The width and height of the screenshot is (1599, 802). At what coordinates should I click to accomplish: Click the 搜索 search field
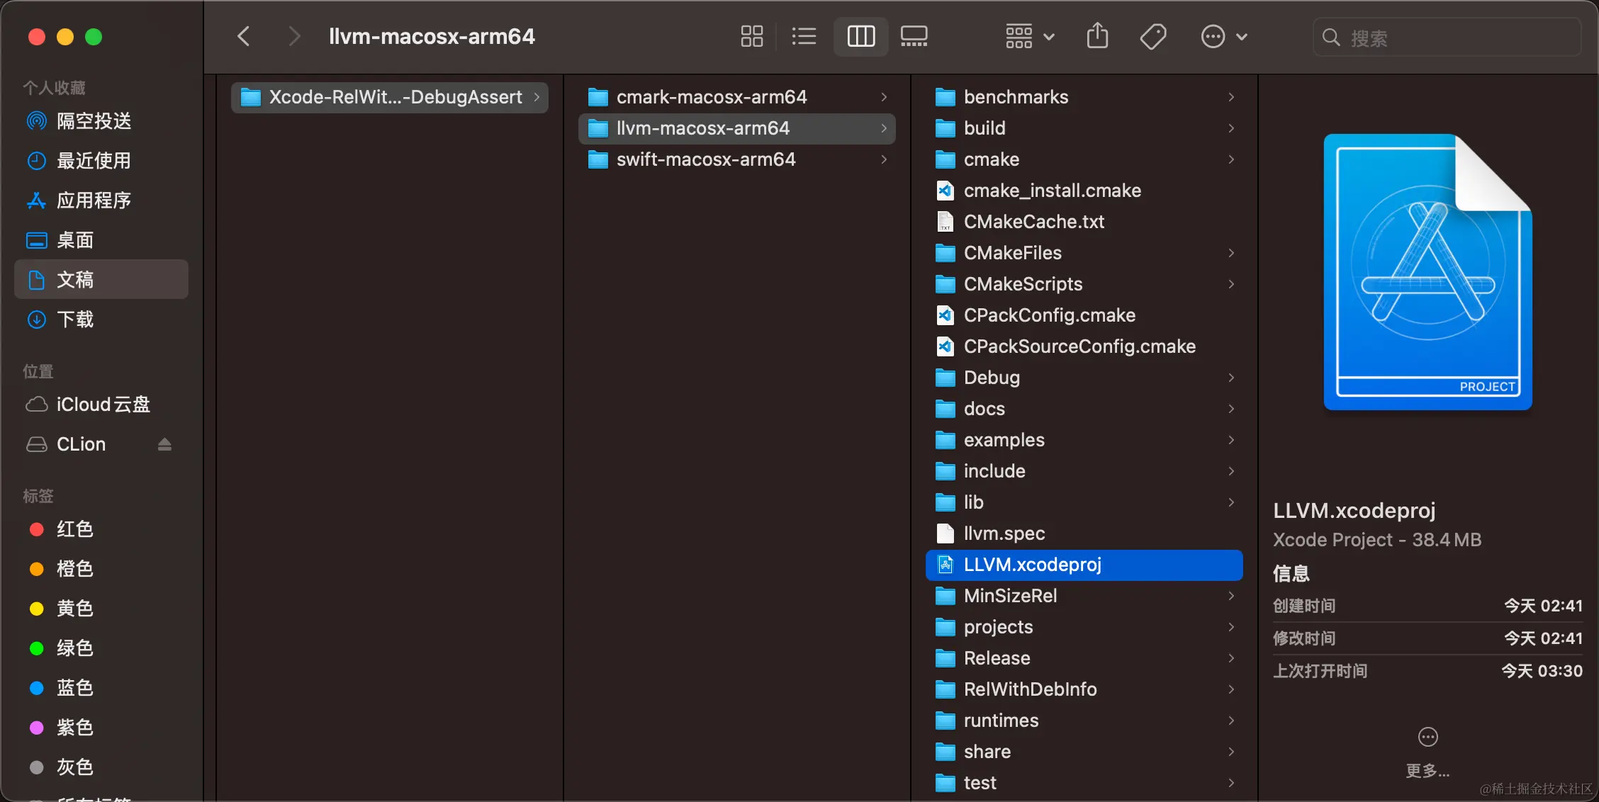pyautogui.click(x=1447, y=38)
